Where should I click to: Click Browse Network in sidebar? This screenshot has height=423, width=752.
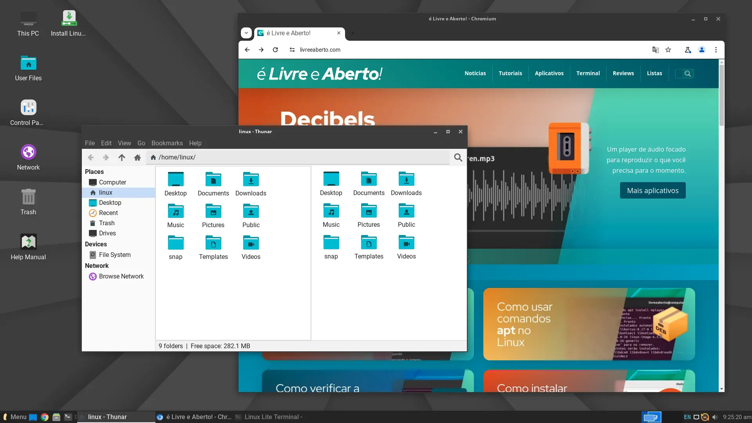tap(121, 276)
